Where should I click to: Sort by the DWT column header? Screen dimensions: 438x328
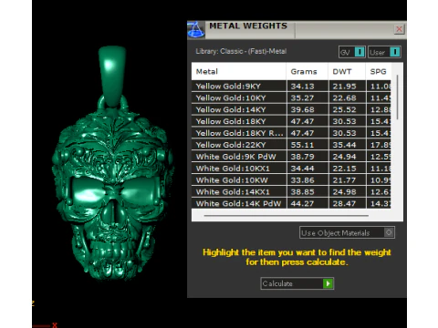pyautogui.click(x=347, y=71)
